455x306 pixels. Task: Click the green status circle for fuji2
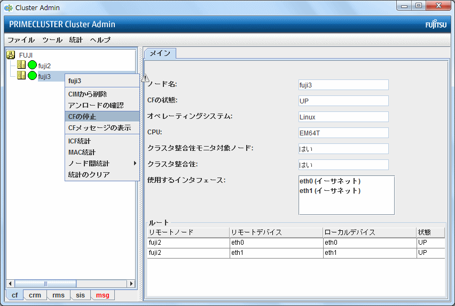[x=32, y=65]
